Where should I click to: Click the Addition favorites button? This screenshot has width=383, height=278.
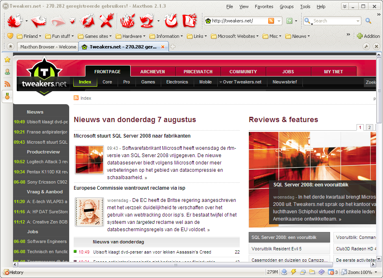(x=368, y=36)
